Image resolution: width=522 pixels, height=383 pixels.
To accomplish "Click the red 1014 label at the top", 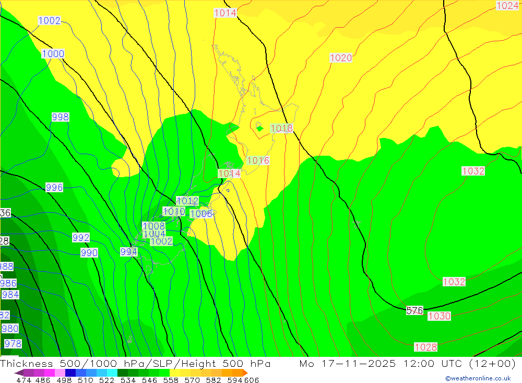I will tap(226, 13).
